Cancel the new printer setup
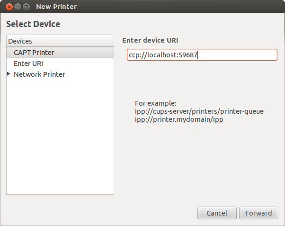Image resolution: width=285 pixels, height=226 pixels. coord(217,213)
